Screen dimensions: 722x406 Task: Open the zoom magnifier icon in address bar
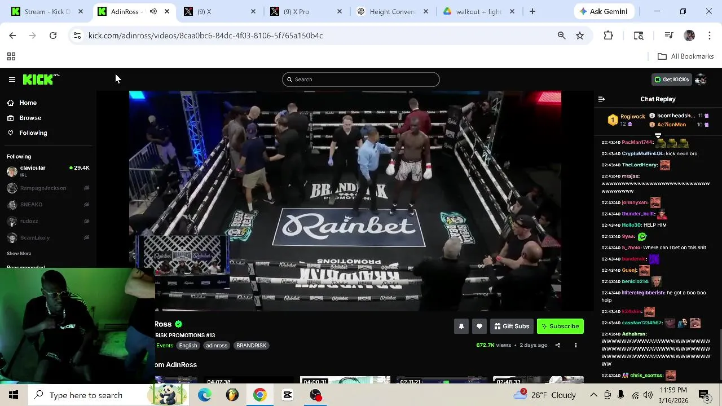[x=561, y=36]
